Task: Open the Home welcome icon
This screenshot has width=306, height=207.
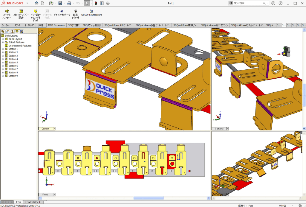Action: 36,3
